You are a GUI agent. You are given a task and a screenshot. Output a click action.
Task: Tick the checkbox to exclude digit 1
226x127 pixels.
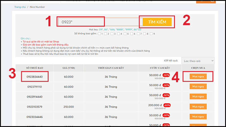tap(99, 34)
